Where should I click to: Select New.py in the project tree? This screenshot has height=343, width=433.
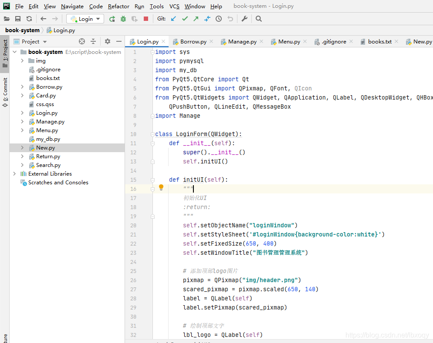coord(46,148)
